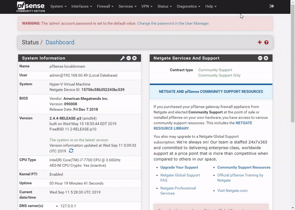Screen dimensions: 295x210
Task: Click the DNS server 127.0.0.1 entry
Action: tap(68, 206)
